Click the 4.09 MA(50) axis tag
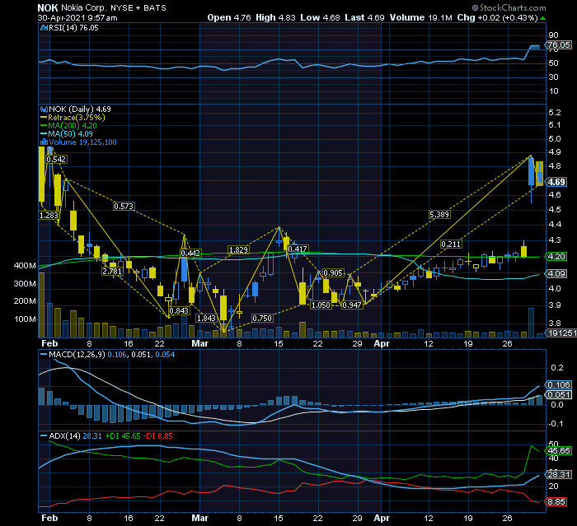 click(x=556, y=273)
